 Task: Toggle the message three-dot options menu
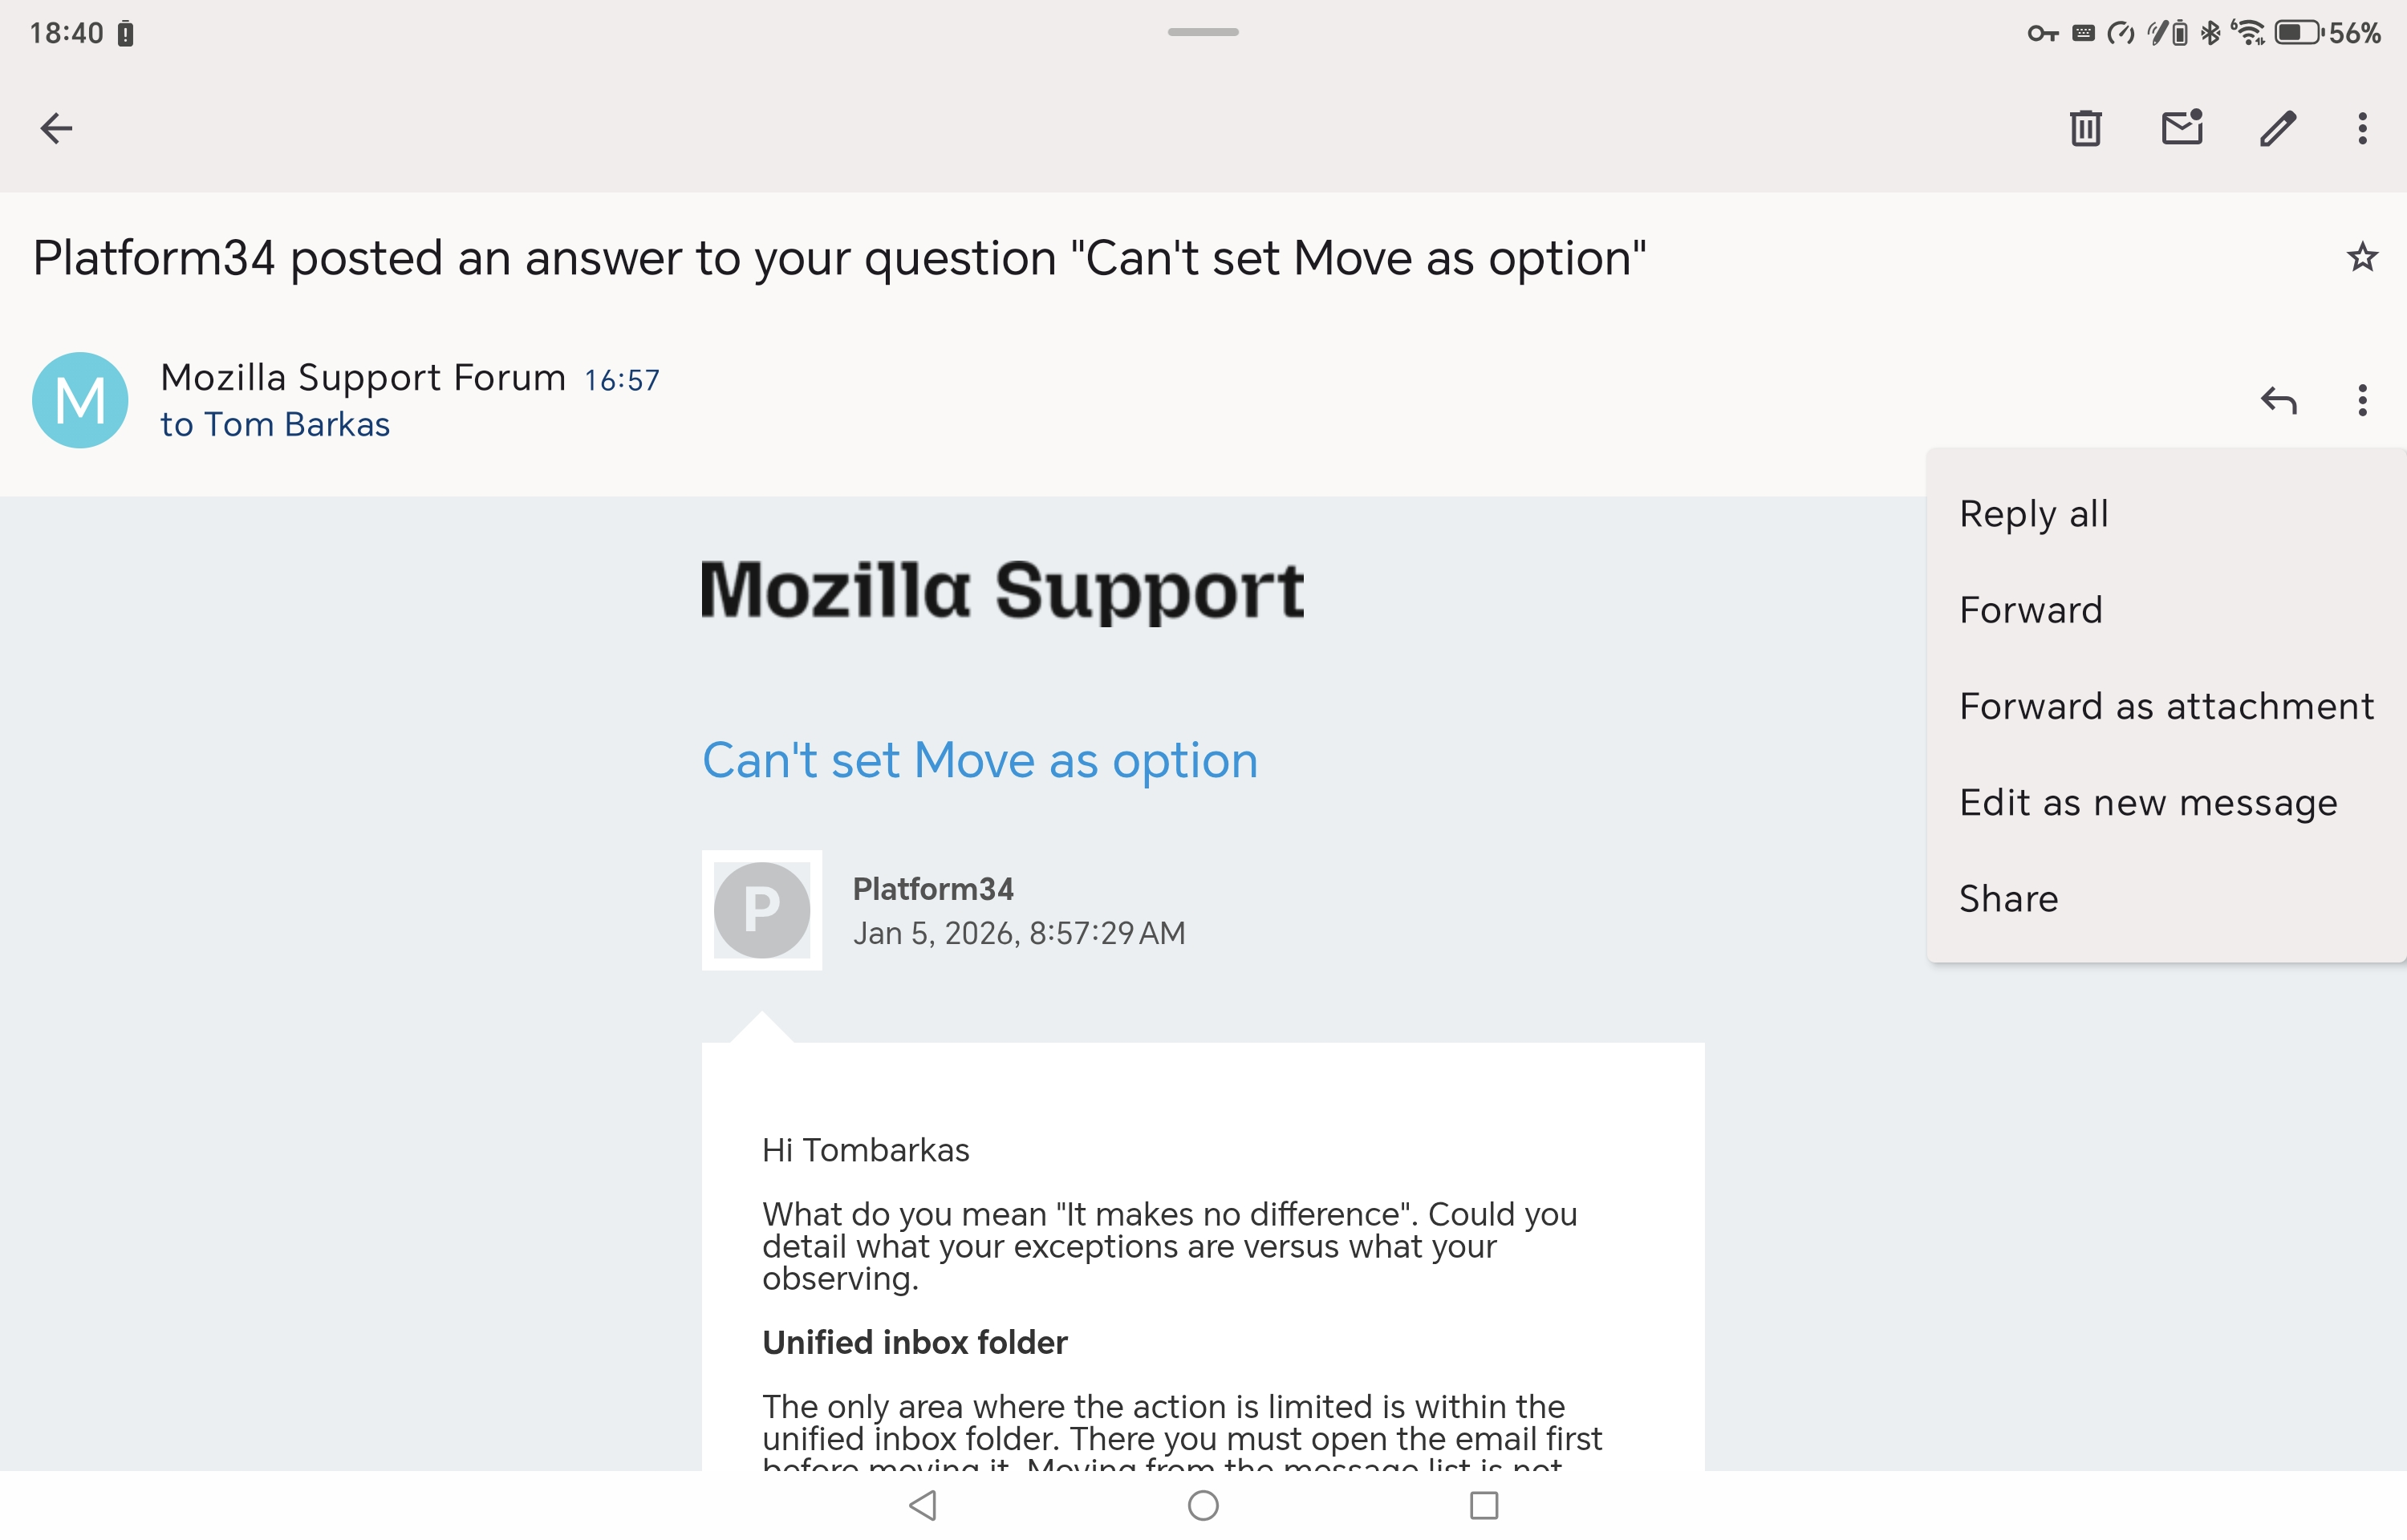(x=2362, y=400)
